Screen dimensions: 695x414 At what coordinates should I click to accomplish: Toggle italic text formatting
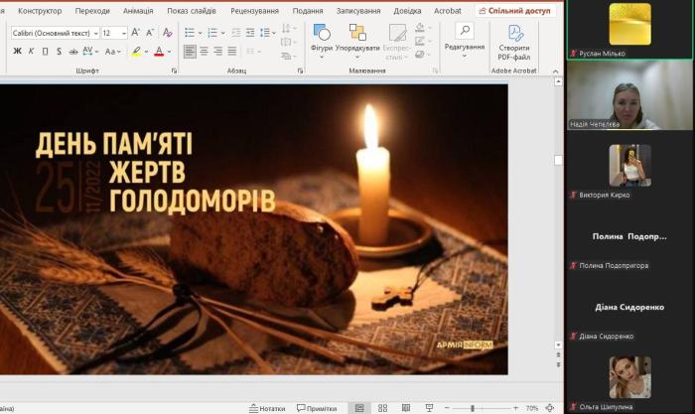31,52
